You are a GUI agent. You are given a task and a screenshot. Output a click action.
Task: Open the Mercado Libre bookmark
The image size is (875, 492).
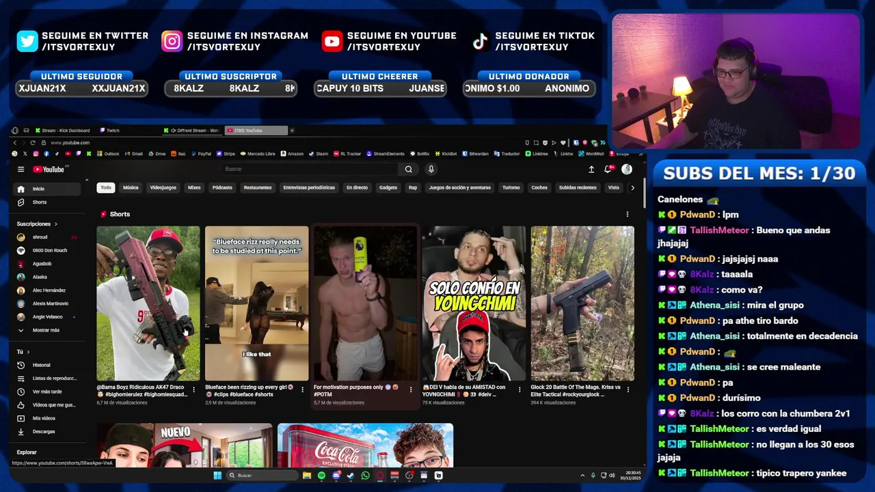click(x=257, y=154)
